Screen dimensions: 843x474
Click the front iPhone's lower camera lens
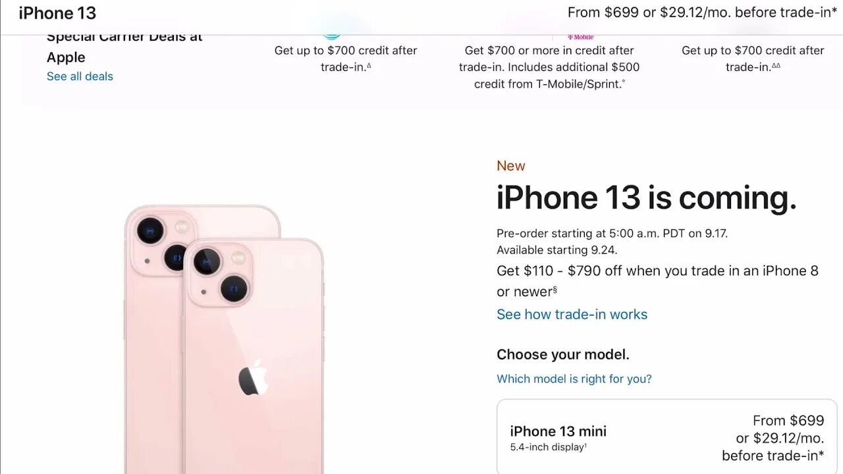point(234,288)
